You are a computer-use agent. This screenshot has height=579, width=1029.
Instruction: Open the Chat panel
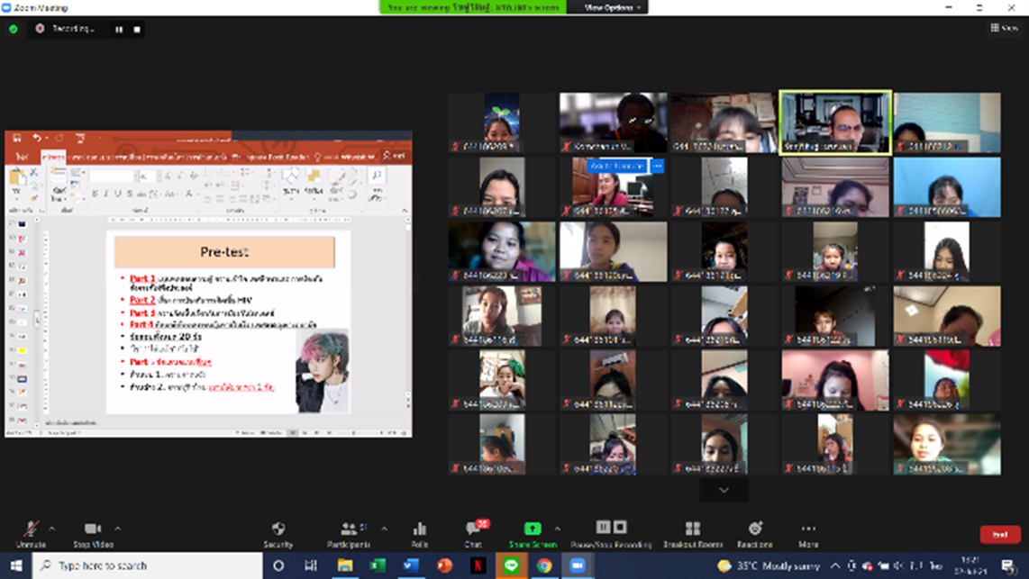pos(473,531)
